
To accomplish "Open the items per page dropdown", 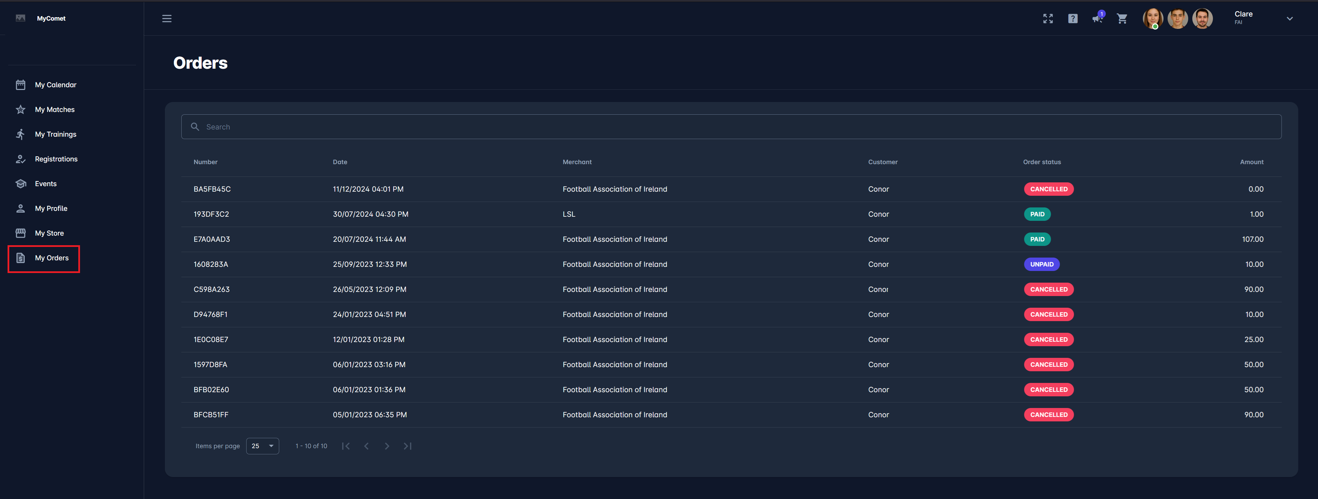I will [x=262, y=446].
